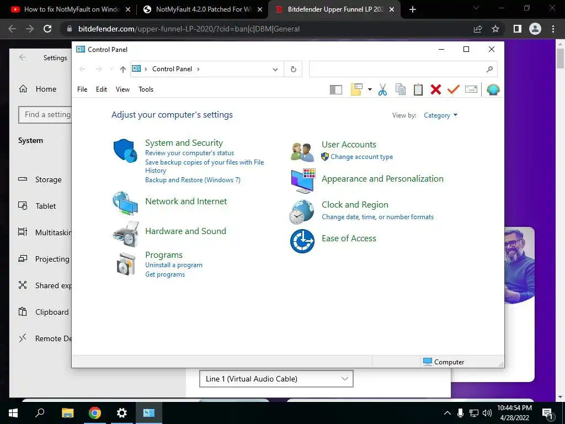Viewport: 565px width, 424px height.
Task: Open the Views dropdown arrow in toolbar
Action: click(x=370, y=89)
